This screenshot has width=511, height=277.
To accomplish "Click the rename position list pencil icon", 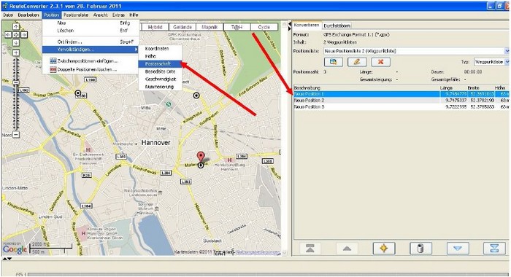I will pyautogui.click(x=357, y=62).
